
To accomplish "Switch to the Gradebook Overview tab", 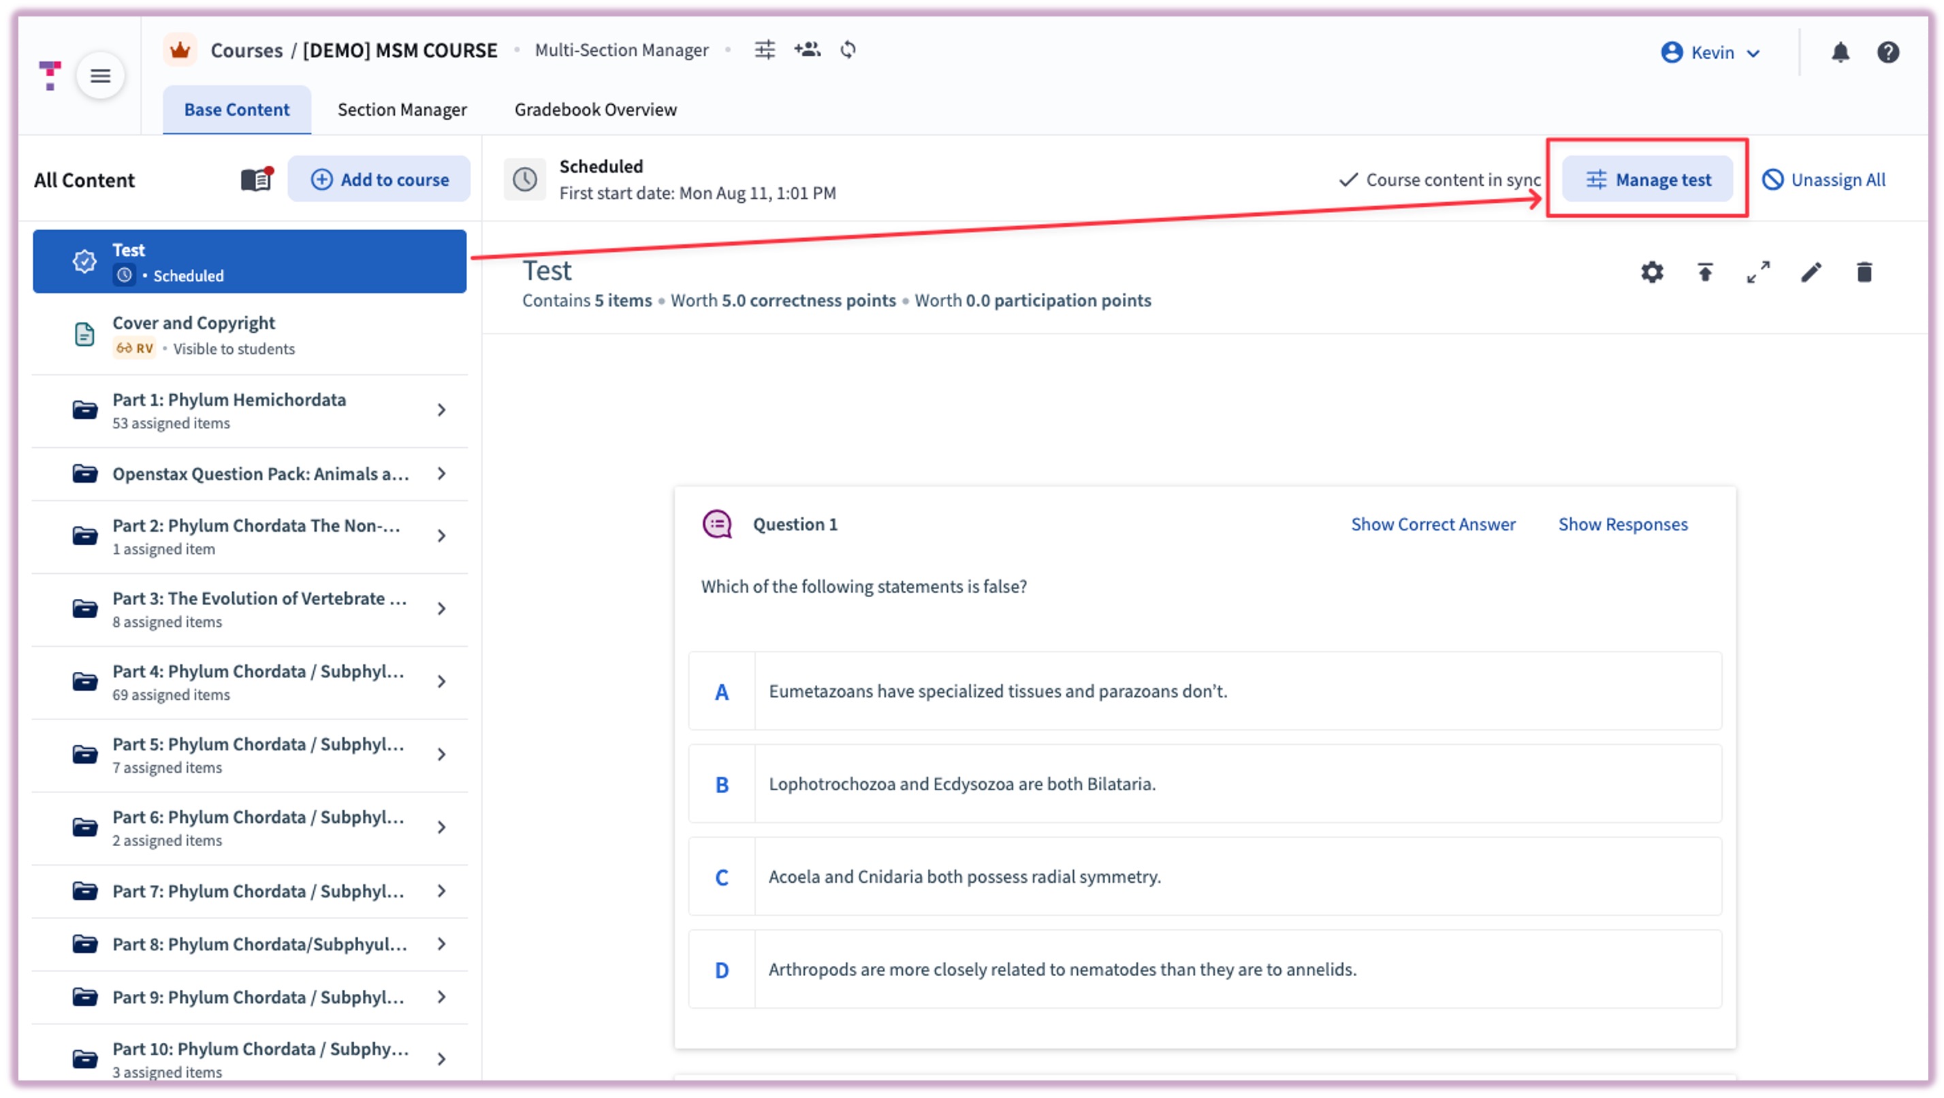I will tap(595, 110).
